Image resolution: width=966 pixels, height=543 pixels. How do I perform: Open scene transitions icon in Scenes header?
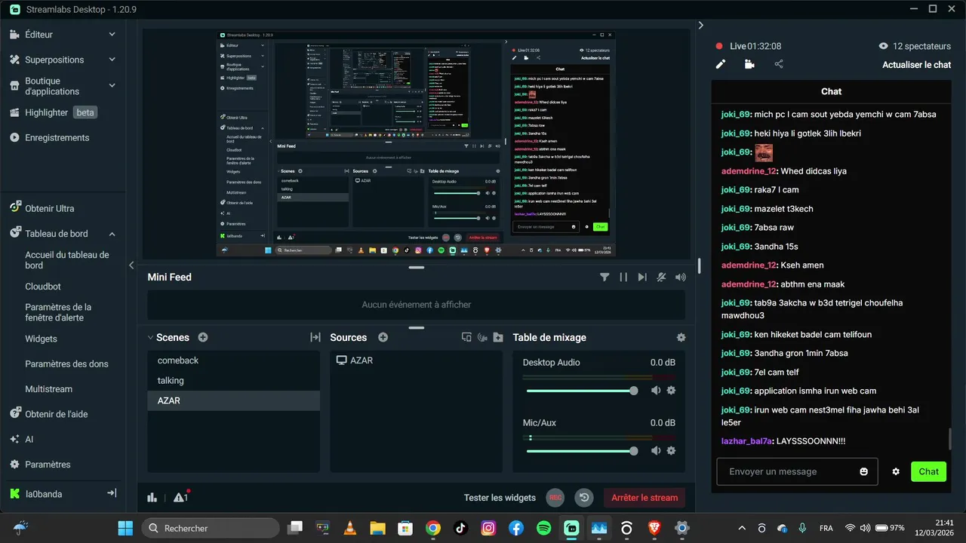(315, 338)
